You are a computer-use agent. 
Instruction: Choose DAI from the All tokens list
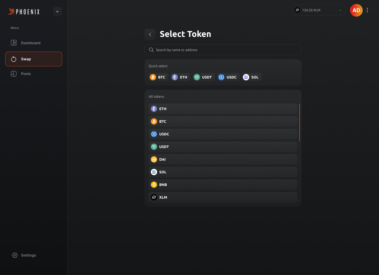(x=223, y=159)
